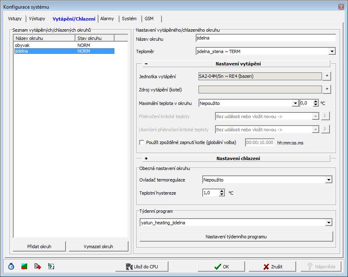The height and width of the screenshot is (277, 348).
Task: Select the jidelna circuit row
Action: click(64, 51)
